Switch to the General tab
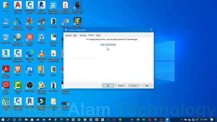Image resolution: width=217 pixels, height=122 pixels. click(x=68, y=35)
